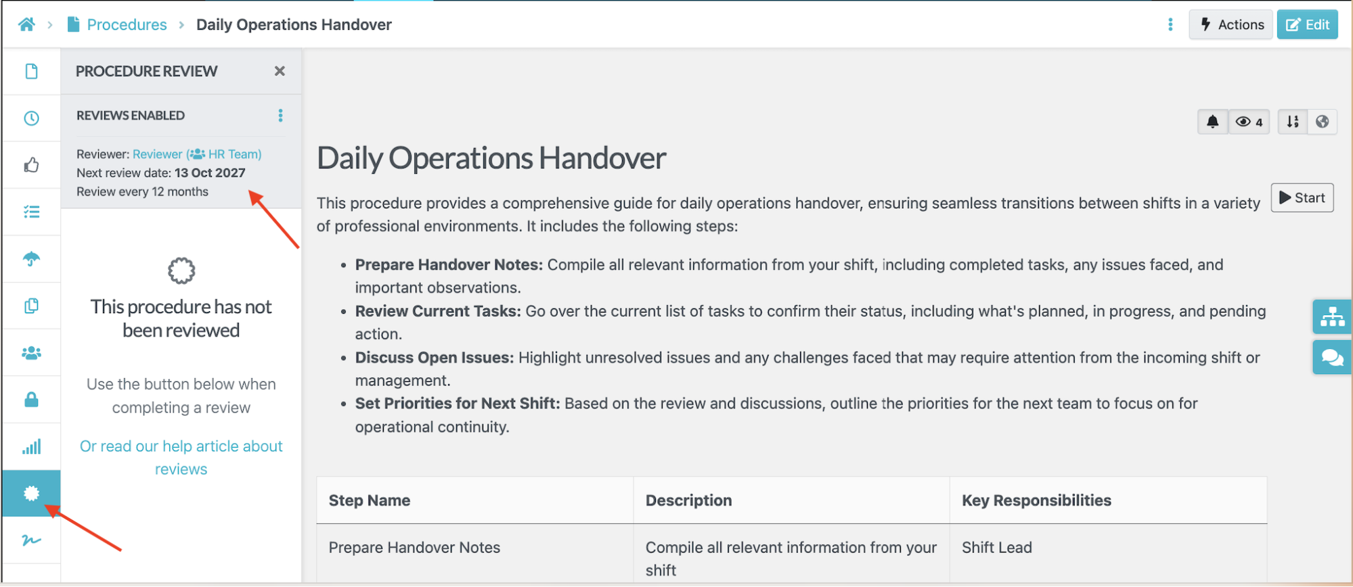Go to the home page icon
Screen dimensions: 1353x587
26,25
